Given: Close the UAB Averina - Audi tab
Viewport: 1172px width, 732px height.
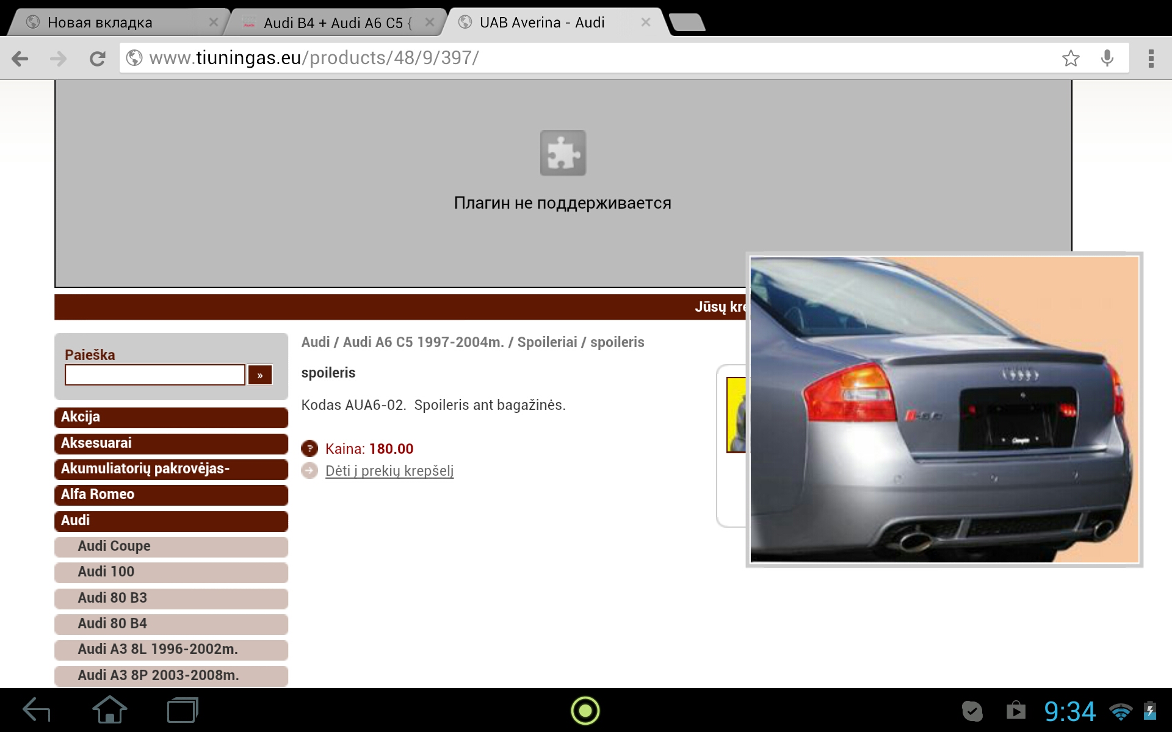Looking at the screenshot, I should (x=646, y=23).
